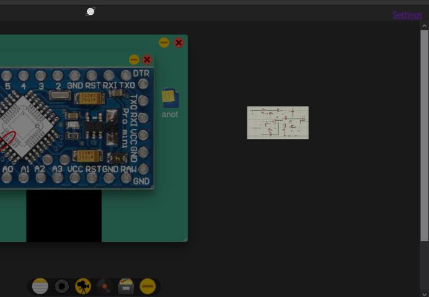Click the camera aperture icon in the dock

pyautogui.click(x=62, y=286)
